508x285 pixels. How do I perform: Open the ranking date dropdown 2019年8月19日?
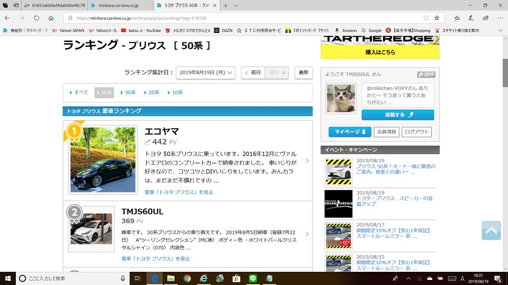coord(205,73)
